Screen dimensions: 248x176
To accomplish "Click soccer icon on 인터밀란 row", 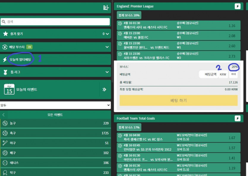I will (x=120, y=146).
